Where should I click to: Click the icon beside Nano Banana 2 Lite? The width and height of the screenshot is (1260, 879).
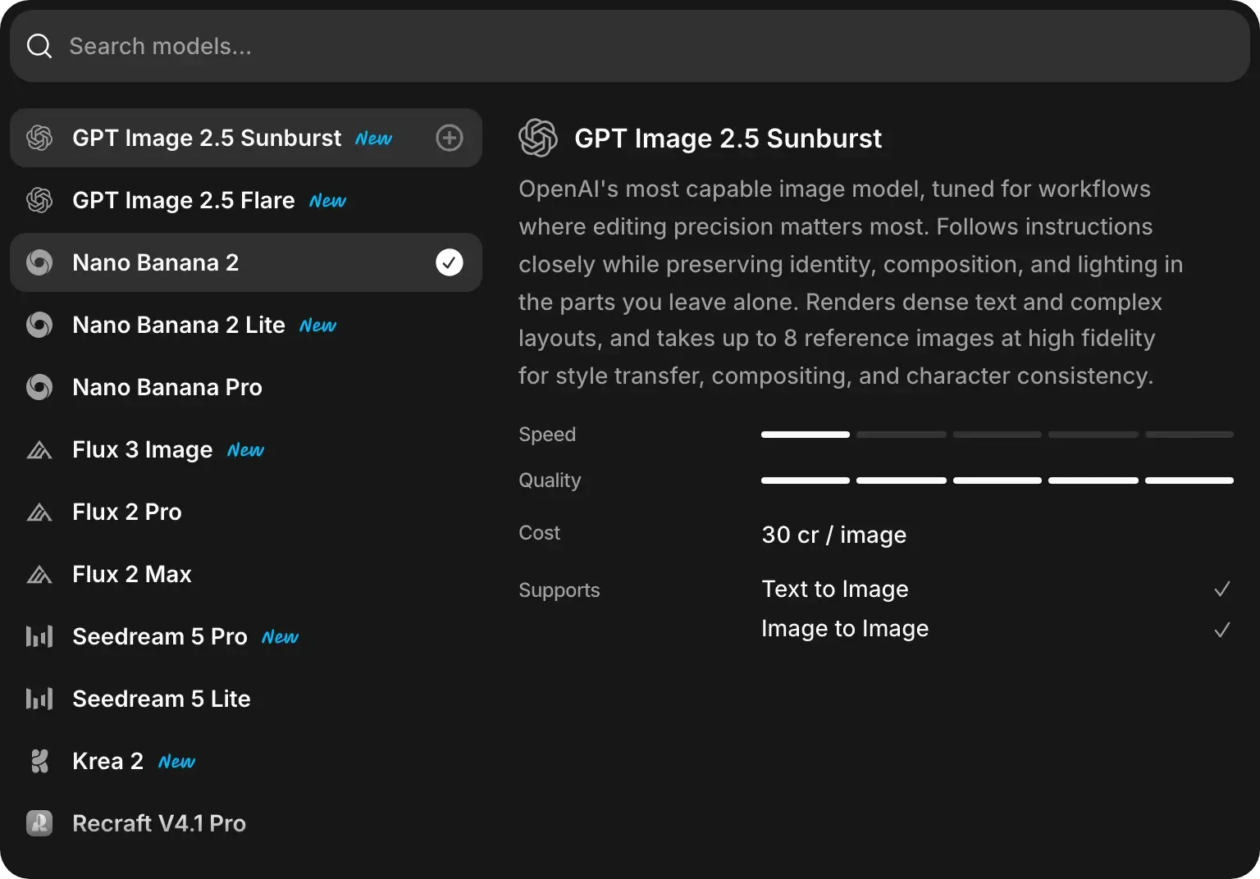point(39,325)
